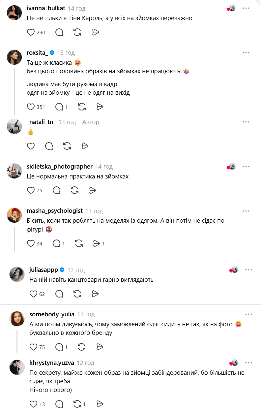Click reply icon on ivanna_bulkat's comment
Screen dimensions: 261x414
tap(59, 32)
